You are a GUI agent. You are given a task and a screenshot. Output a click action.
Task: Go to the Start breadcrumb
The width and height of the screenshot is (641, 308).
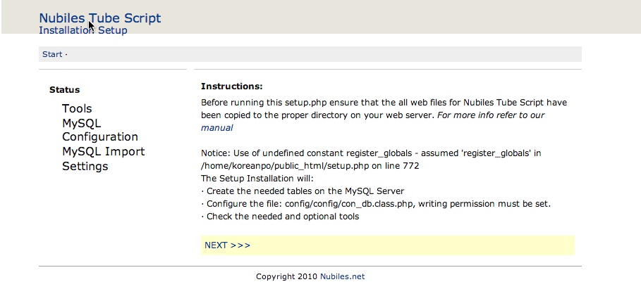click(x=52, y=54)
